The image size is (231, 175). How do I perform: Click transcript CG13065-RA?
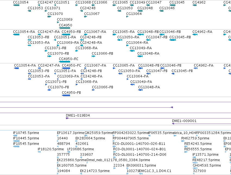[x=114, y=35]
